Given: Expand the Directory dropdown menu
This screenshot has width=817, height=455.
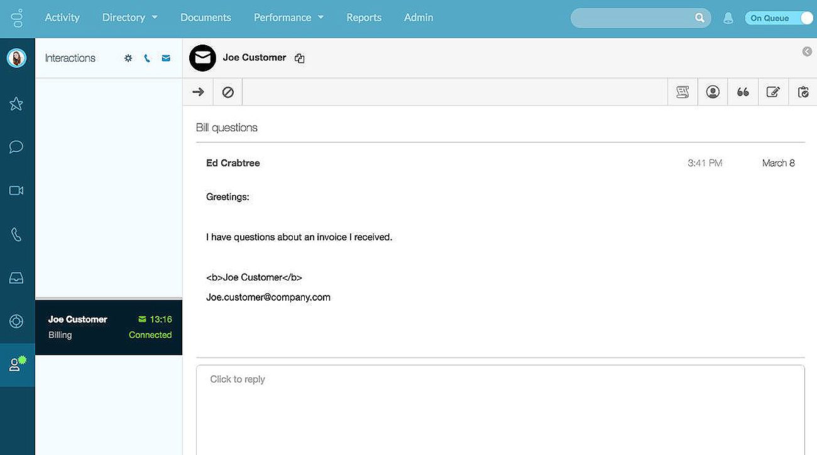Looking at the screenshot, I should (129, 18).
